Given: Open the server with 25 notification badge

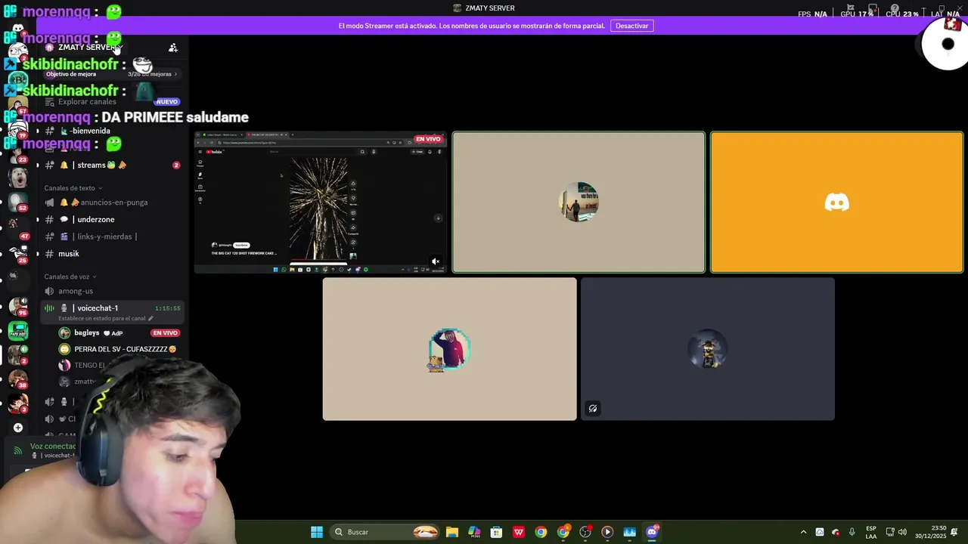Looking at the screenshot, I should pos(17,253).
